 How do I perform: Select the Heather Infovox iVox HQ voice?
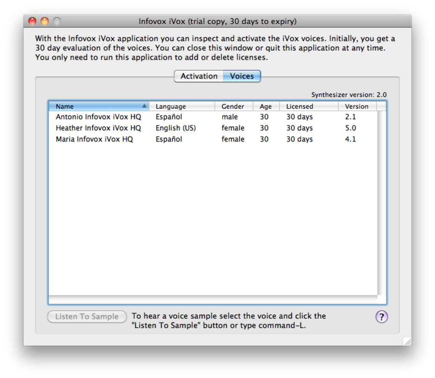(x=213, y=128)
